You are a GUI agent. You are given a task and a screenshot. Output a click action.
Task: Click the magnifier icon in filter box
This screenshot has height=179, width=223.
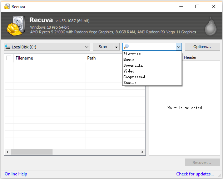click(126, 47)
